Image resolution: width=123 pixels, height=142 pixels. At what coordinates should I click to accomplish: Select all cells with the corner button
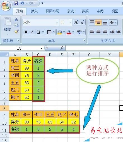(4, 54)
